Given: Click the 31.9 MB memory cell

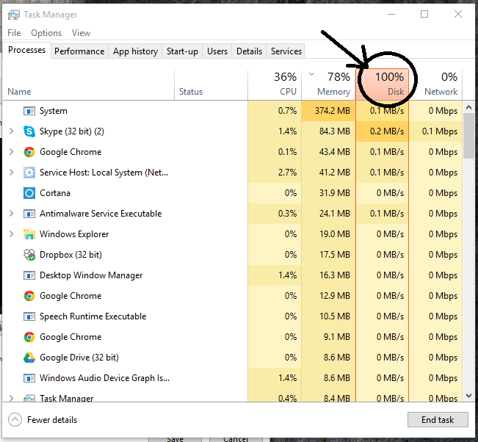Looking at the screenshot, I should click(x=329, y=193).
